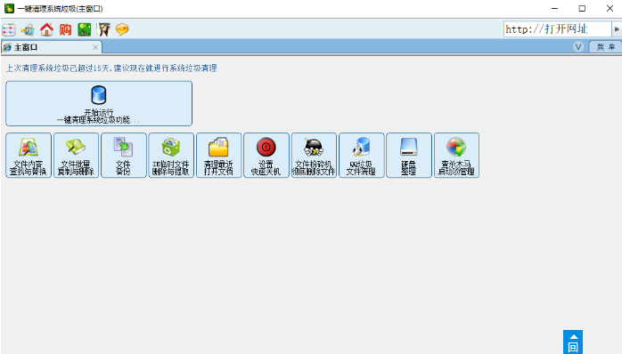Click the colorful grid toolbar icon
622x354 pixels.
[9, 29]
